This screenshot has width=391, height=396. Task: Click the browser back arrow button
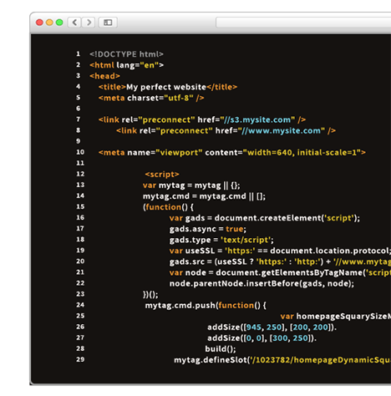tap(74, 23)
